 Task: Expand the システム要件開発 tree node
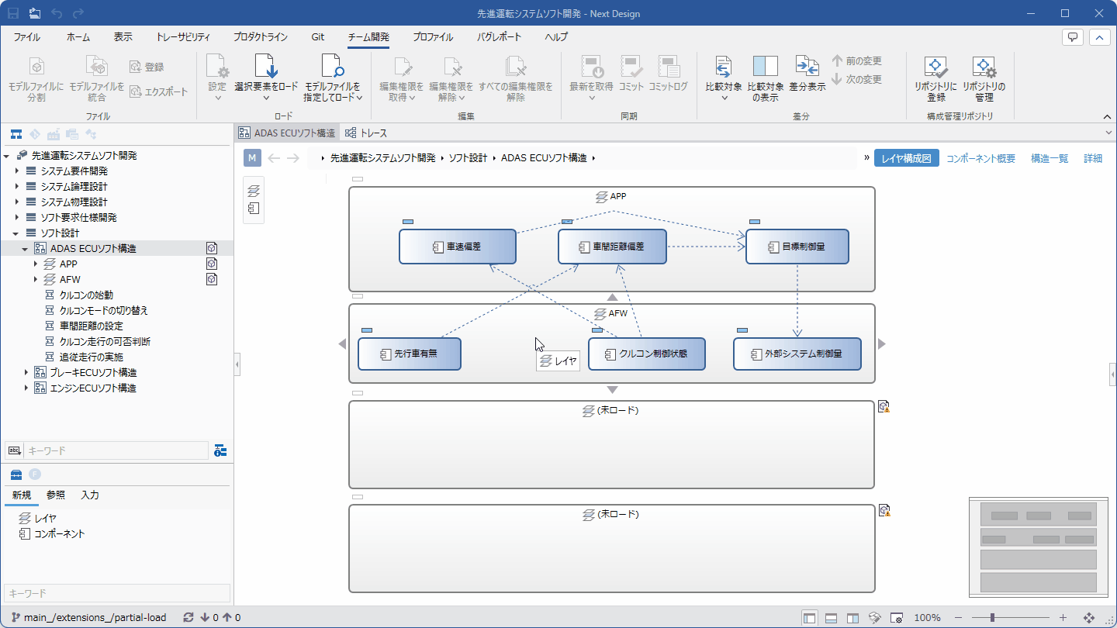pyautogui.click(x=17, y=171)
